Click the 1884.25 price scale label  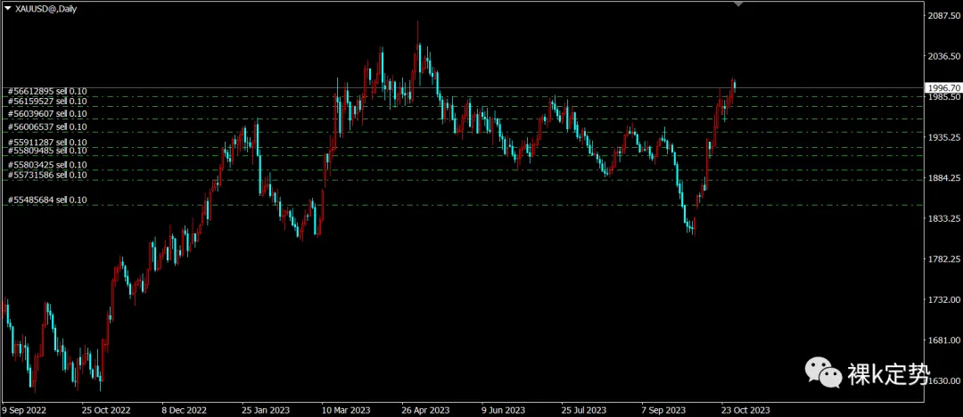pyautogui.click(x=944, y=178)
